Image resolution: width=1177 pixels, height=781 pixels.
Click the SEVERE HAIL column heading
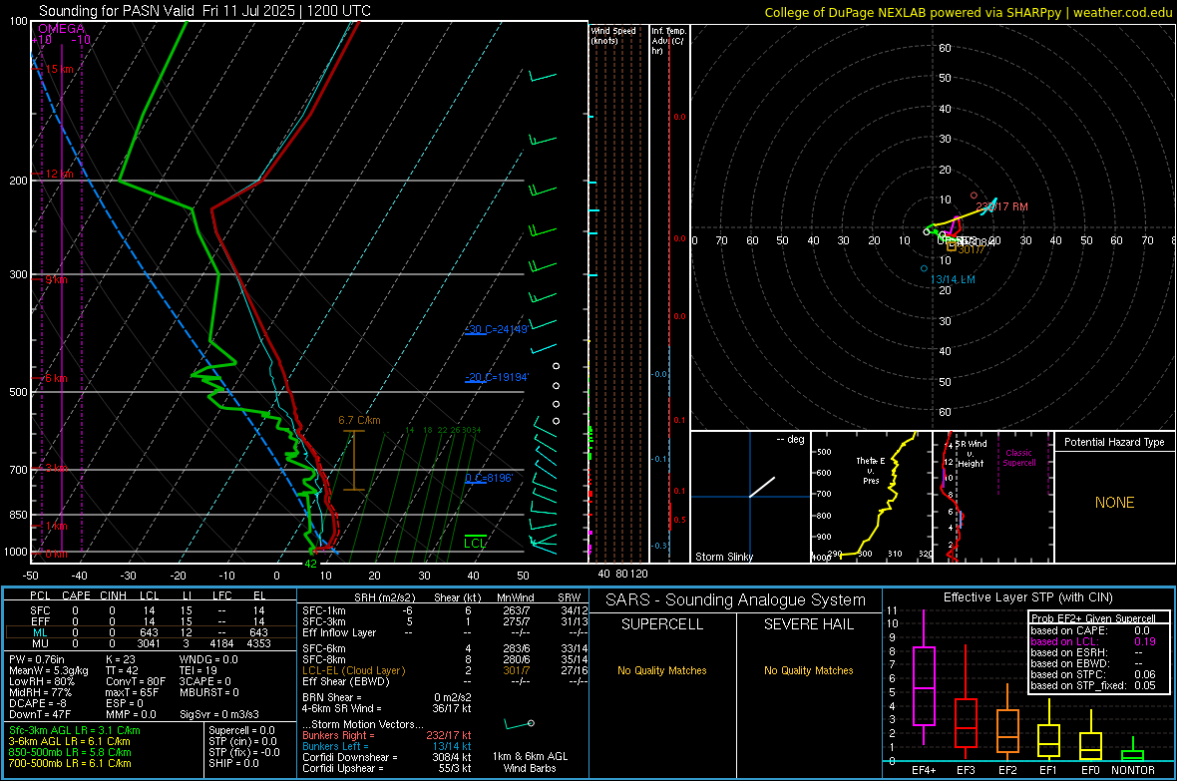pyautogui.click(x=808, y=624)
